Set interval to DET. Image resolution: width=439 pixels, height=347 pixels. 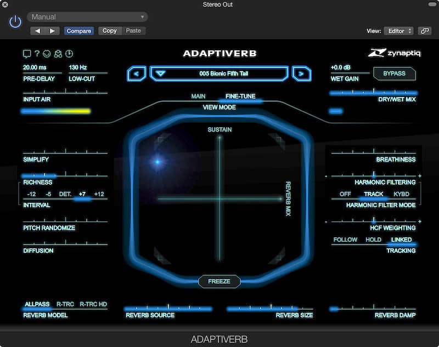point(65,194)
